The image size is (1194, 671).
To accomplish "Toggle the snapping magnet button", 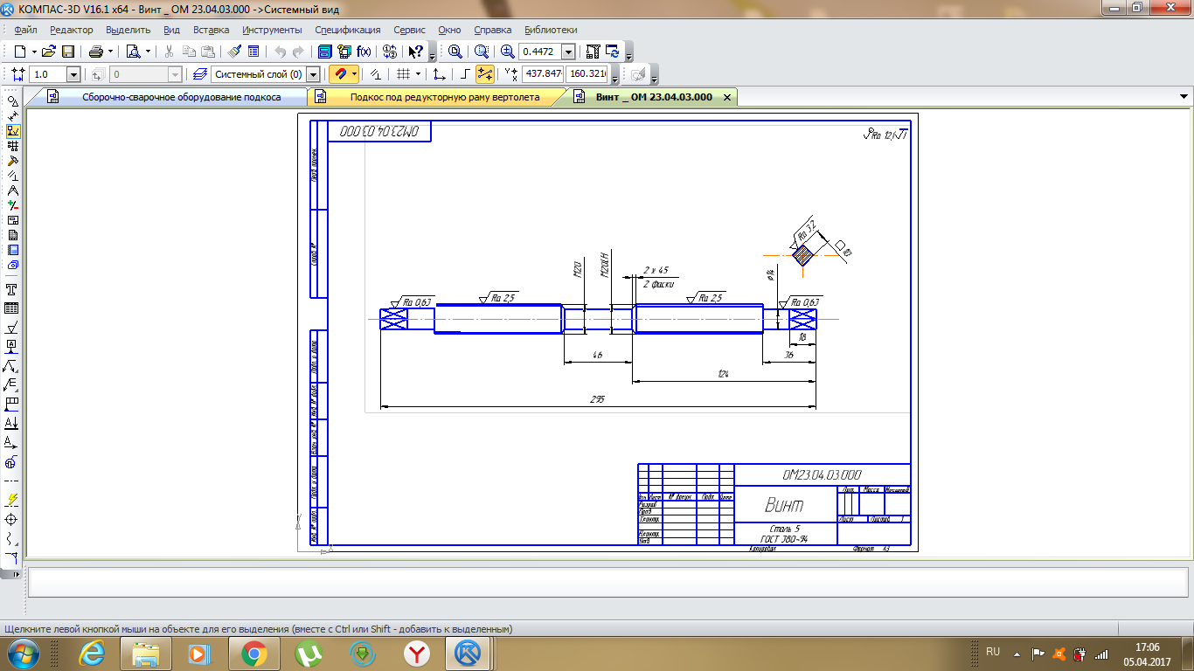I will point(341,74).
